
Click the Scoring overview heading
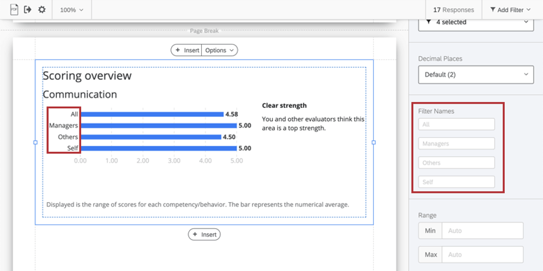87,76
